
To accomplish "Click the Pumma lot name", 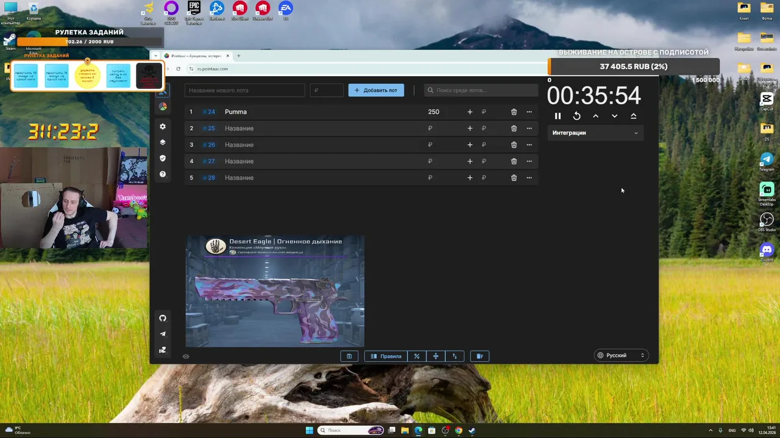I will click(x=236, y=112).
